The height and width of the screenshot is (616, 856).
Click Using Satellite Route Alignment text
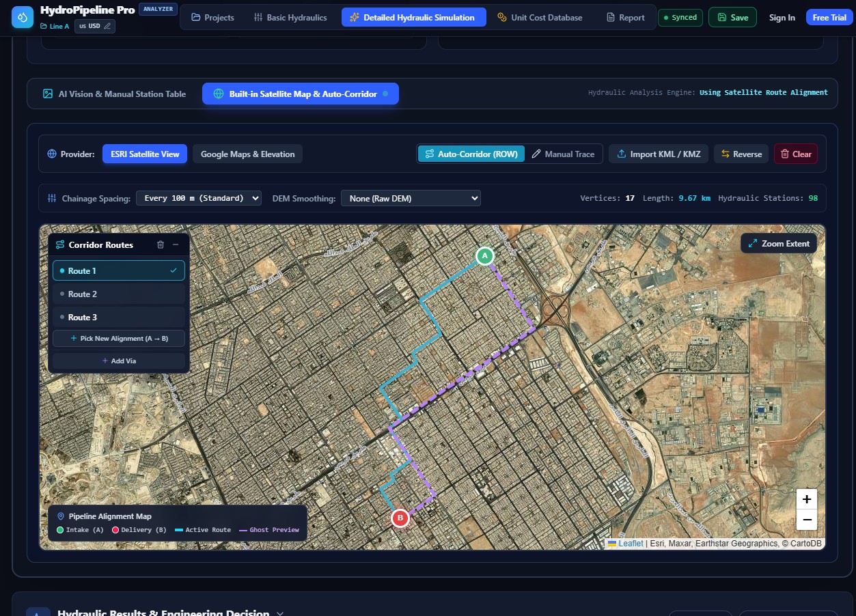[763, 93]
